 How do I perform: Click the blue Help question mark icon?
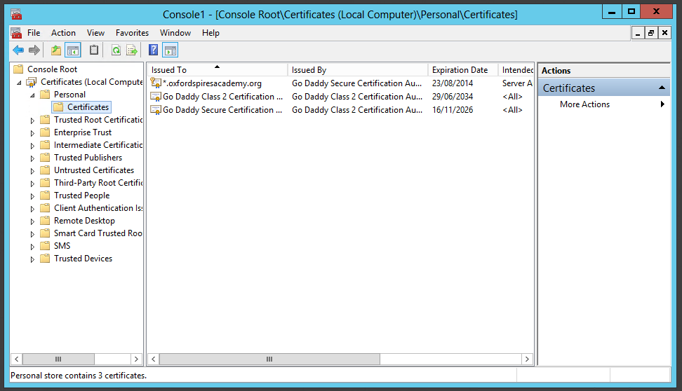153,50
